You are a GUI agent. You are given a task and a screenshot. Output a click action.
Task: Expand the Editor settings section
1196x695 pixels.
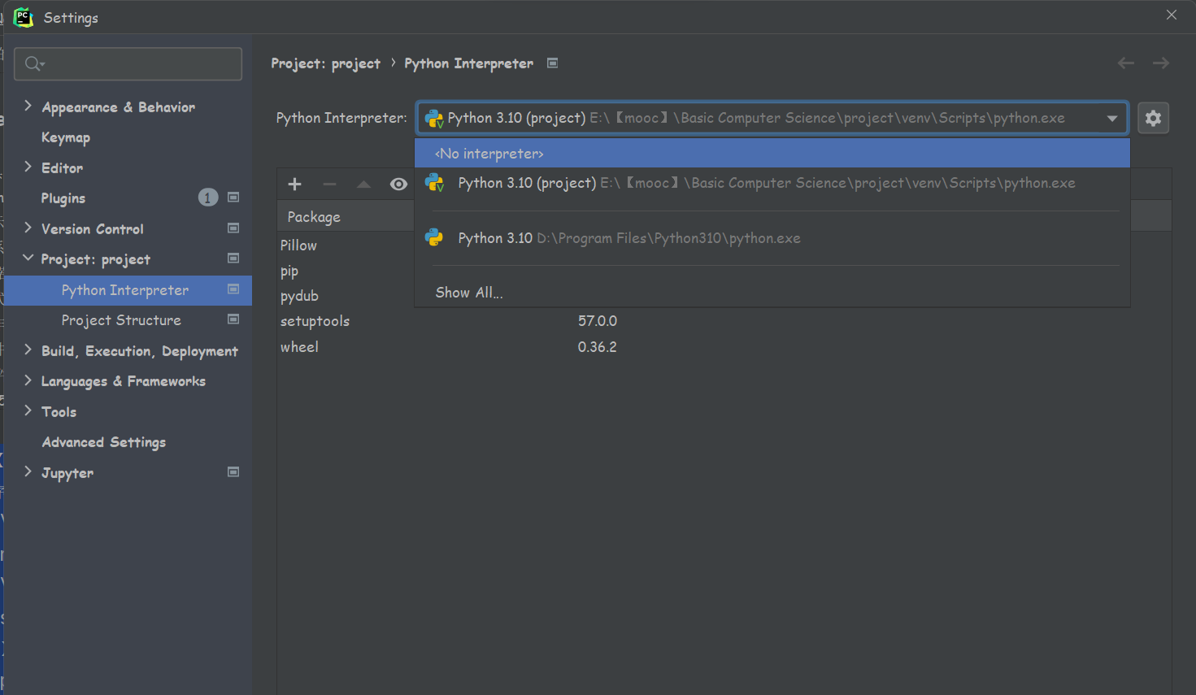click(28, 167)
